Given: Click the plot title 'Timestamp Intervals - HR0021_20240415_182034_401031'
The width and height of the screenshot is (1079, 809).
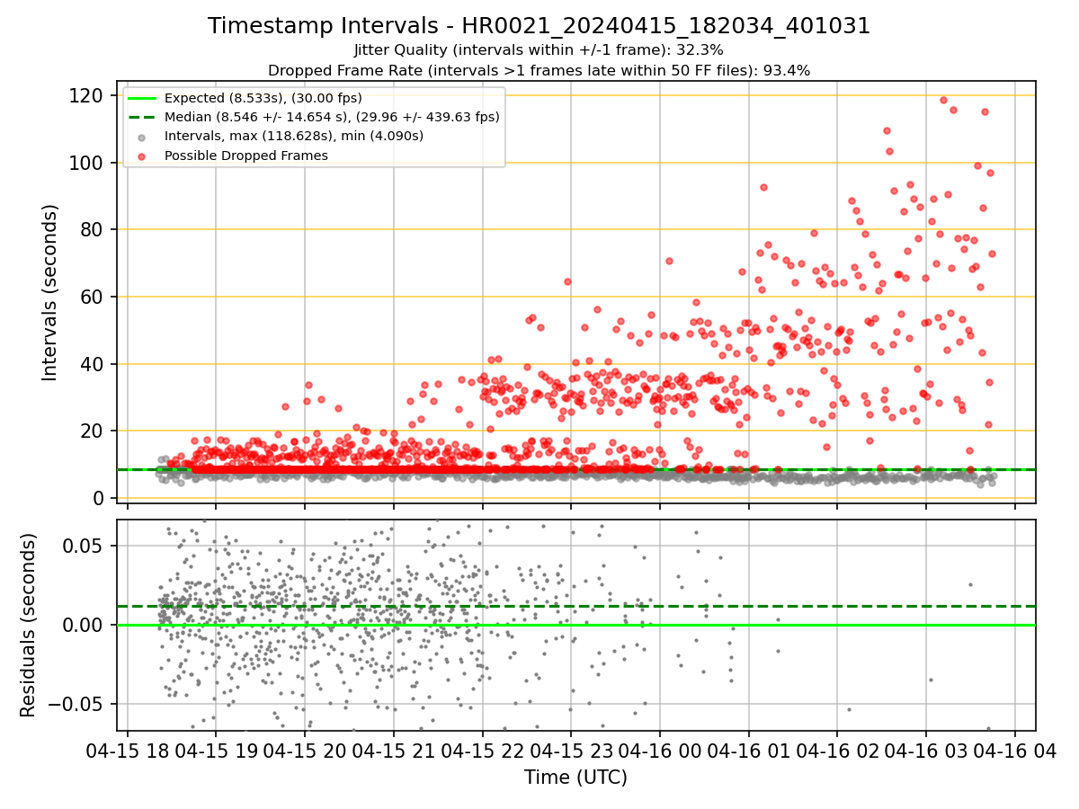Looking at the screenshot, I should click(x=539, y=26).
